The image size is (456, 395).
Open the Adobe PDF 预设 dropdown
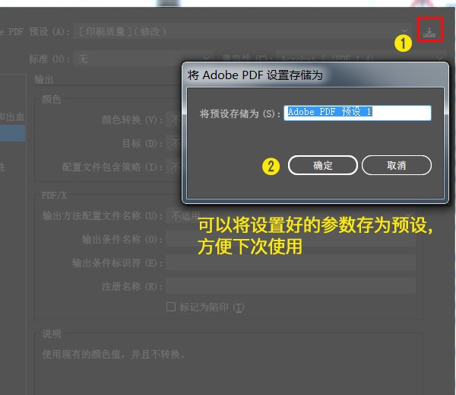coord(242,31)
